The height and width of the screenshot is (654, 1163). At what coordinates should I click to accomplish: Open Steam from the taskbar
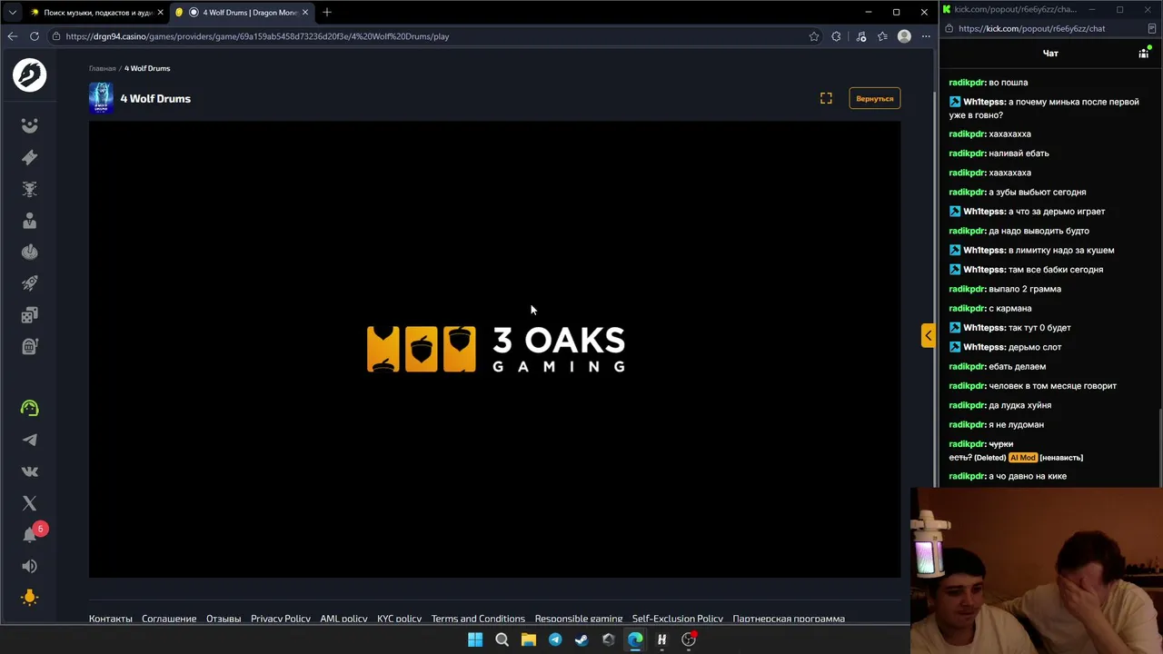(581, 639)
